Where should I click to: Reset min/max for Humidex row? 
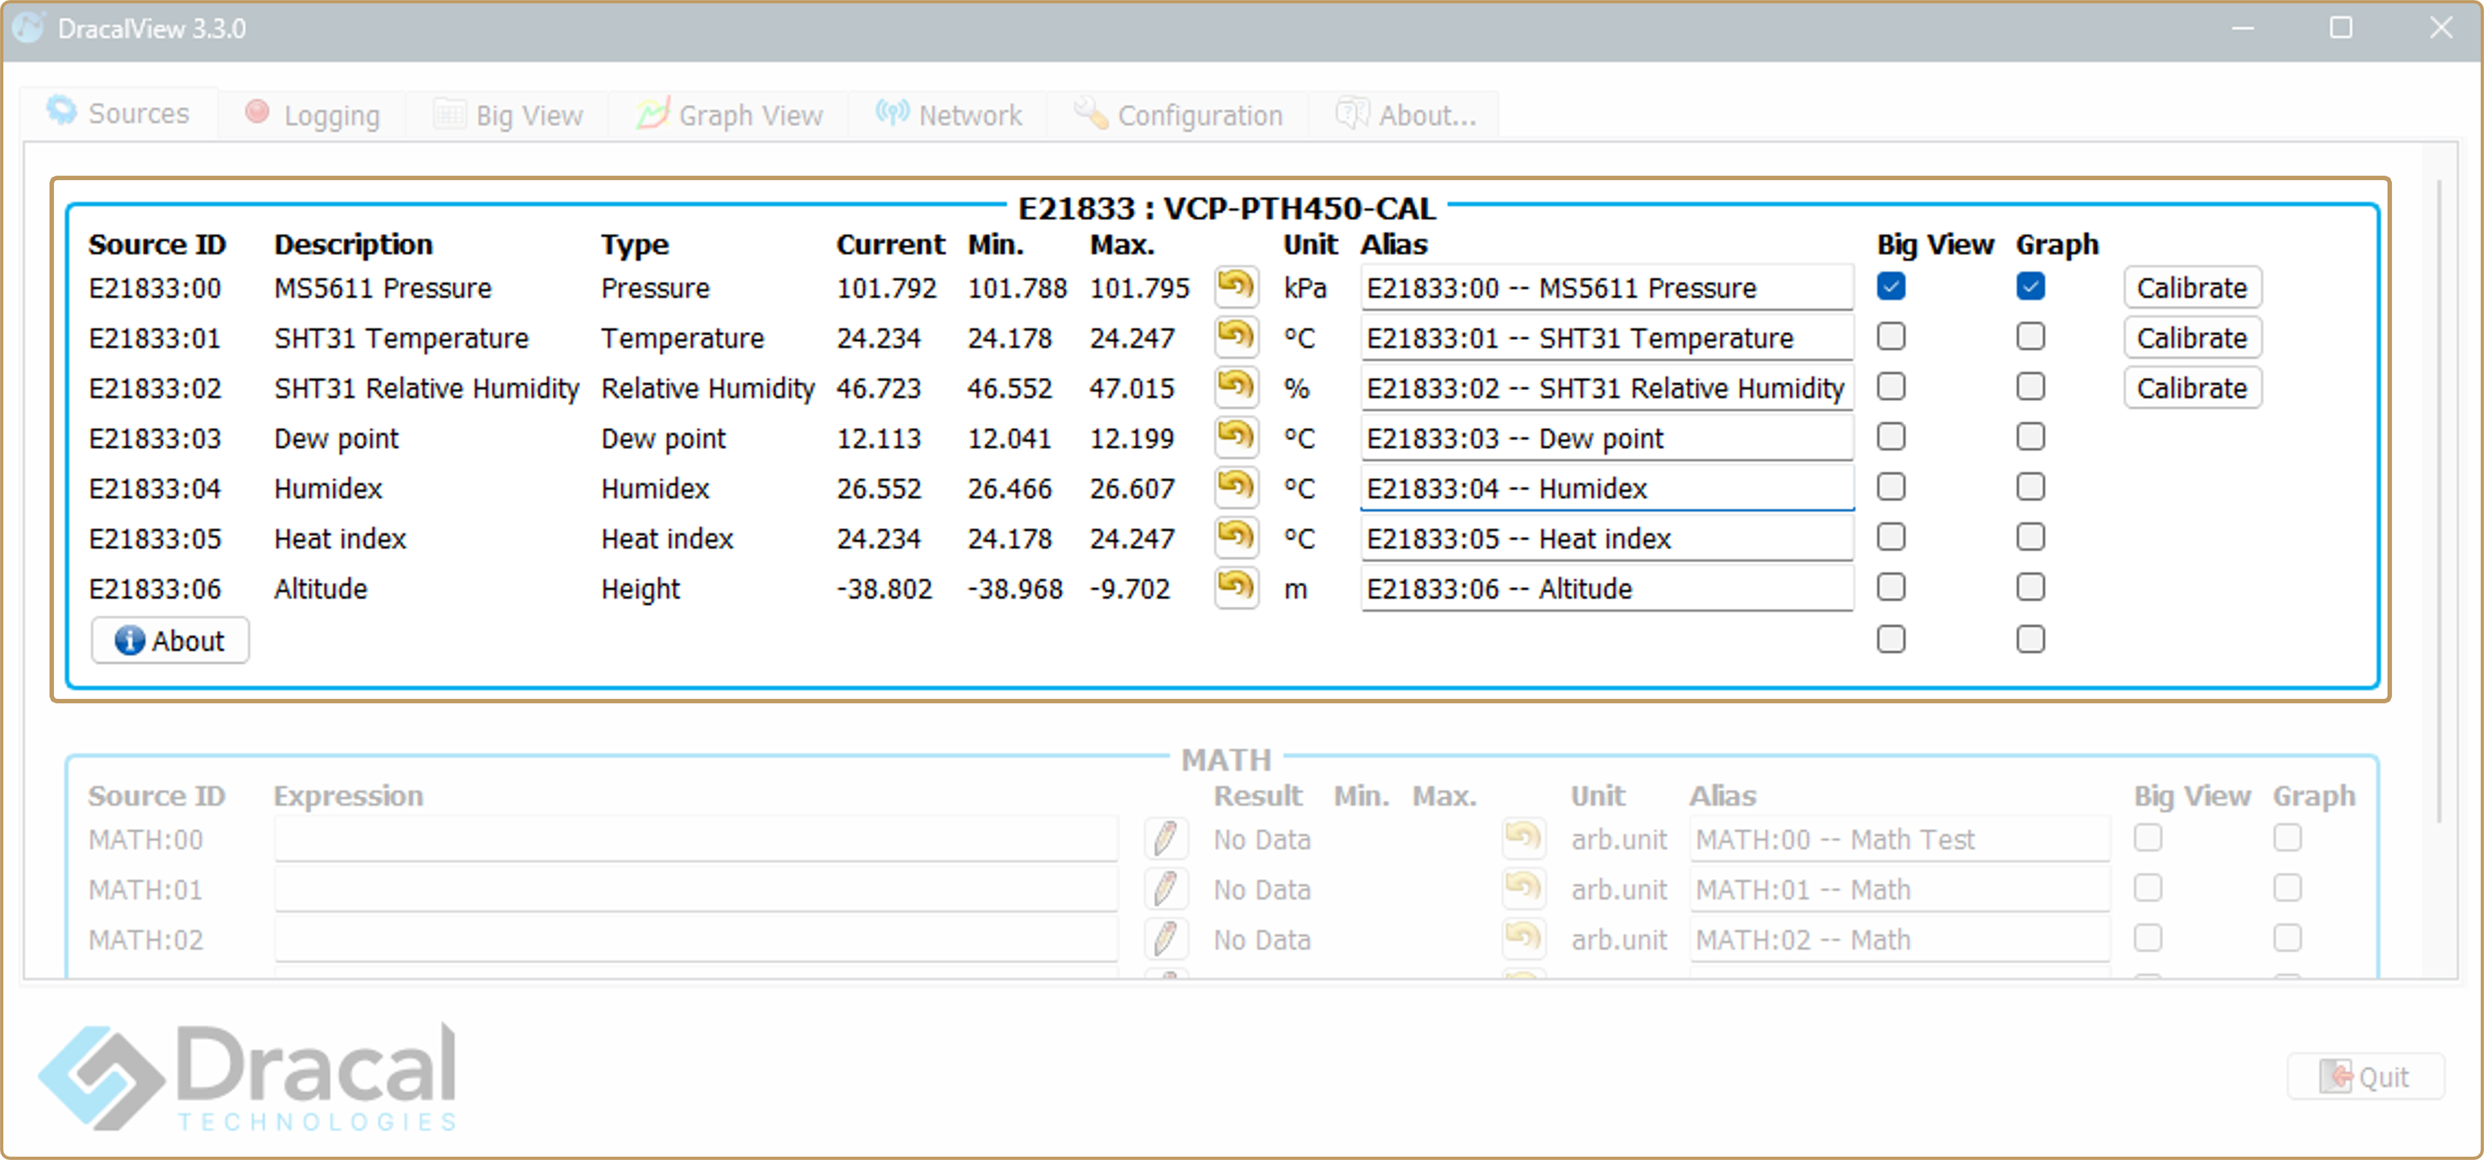tap(1235, 488)
